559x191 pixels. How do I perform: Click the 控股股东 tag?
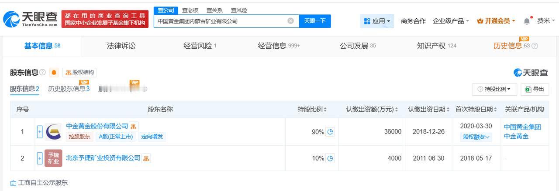pos(79,137)
